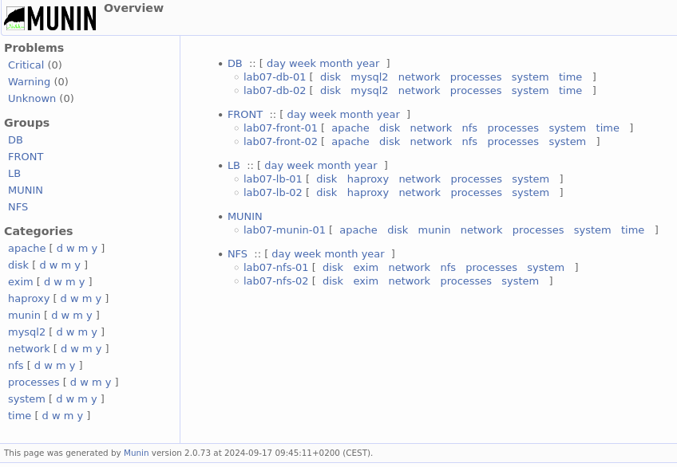View NFS group year comparison
Viewport: 677px width, 467px height.
(x=374, y=254)
